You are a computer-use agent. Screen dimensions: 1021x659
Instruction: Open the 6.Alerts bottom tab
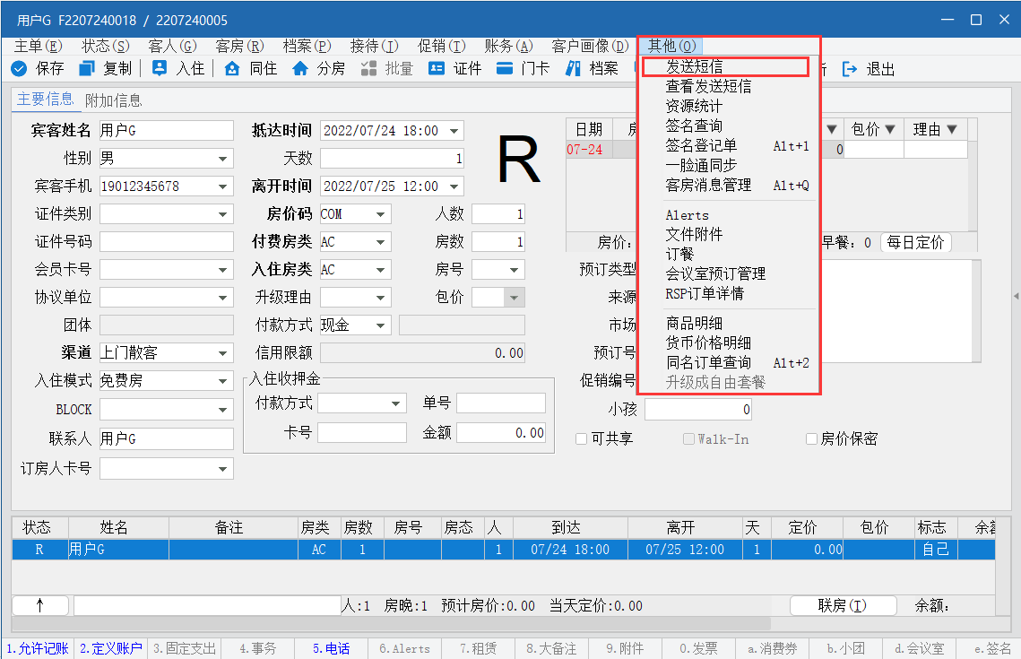[404, 648]
